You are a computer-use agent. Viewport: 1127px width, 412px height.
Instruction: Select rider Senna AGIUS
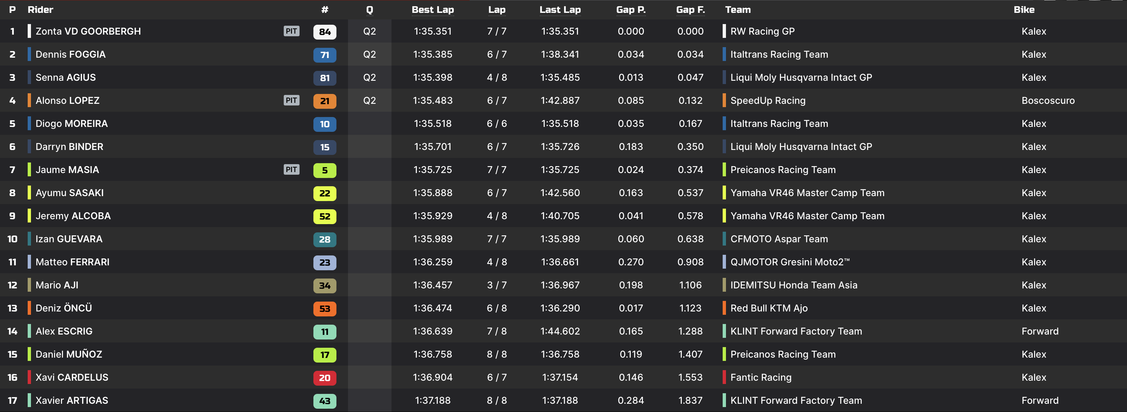pos(66,77)
